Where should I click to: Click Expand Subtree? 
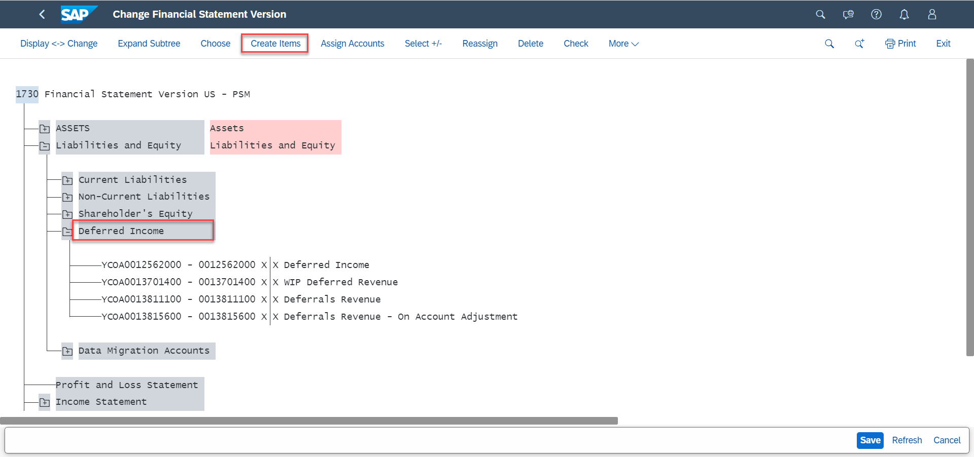[149, 44]
